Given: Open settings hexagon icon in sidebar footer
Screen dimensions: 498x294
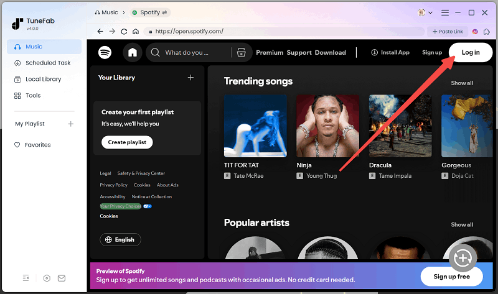Looking at the screenshot, I should pyautogui.click(x=47, y=278).
